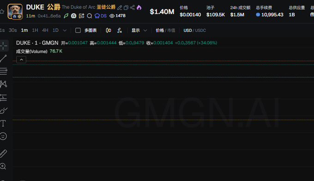Click the price value $0.00140
Viewport: 314px width, 181px height.
tap(190, 15)
